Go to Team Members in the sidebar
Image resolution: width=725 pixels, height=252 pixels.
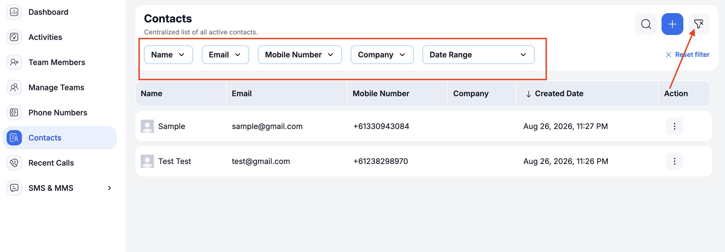(57, 62)
